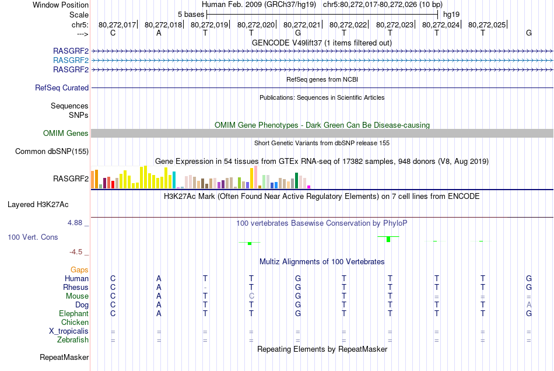Select the OMIM Genes track label
The height and width of the screenshot is (371, 554).
point(65,133)
